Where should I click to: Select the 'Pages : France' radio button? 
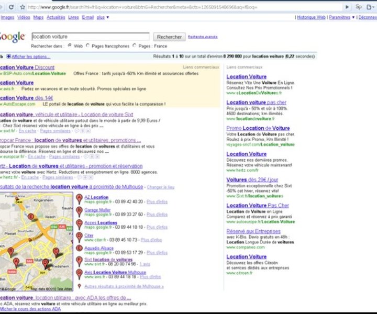[135, 46]
